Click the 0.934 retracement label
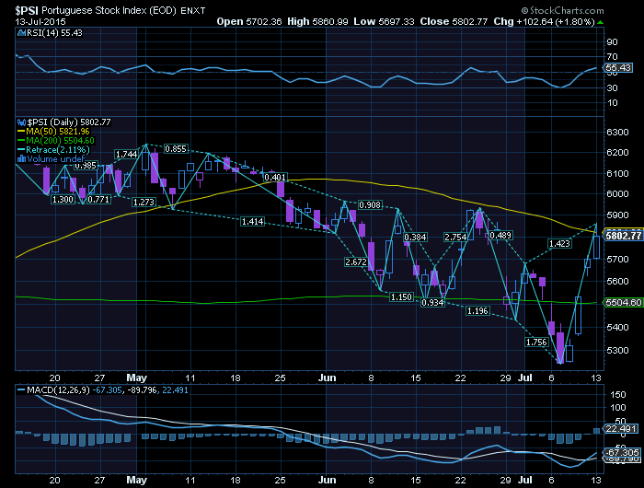This screenshot has width=644, height=488. 433,303
